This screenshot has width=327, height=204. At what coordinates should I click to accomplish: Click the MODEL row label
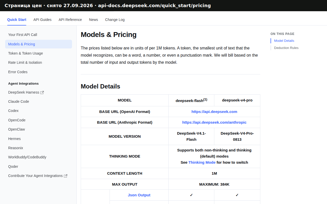pos(125,100)
